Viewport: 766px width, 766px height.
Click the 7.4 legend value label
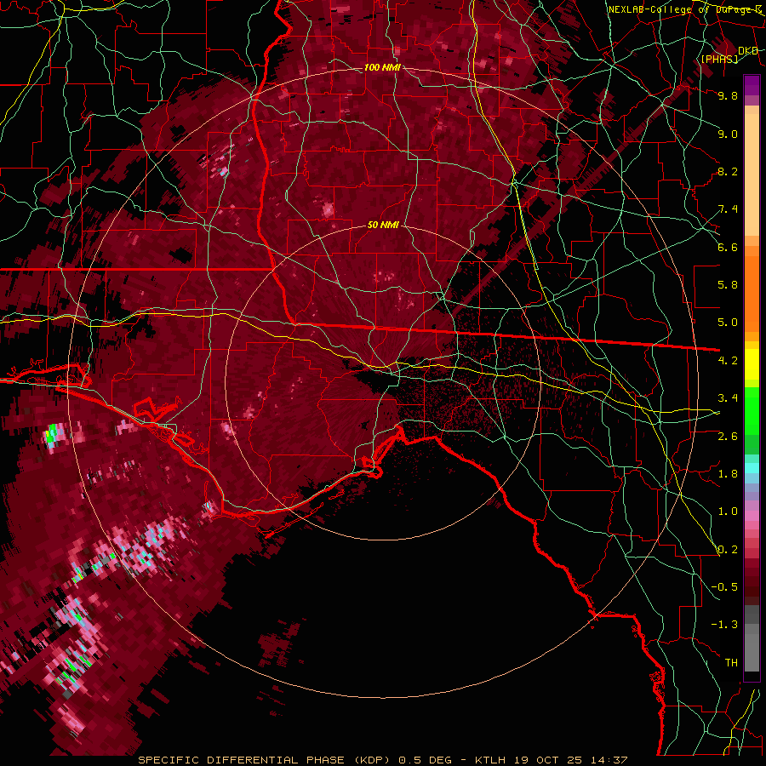pos(728,209)
